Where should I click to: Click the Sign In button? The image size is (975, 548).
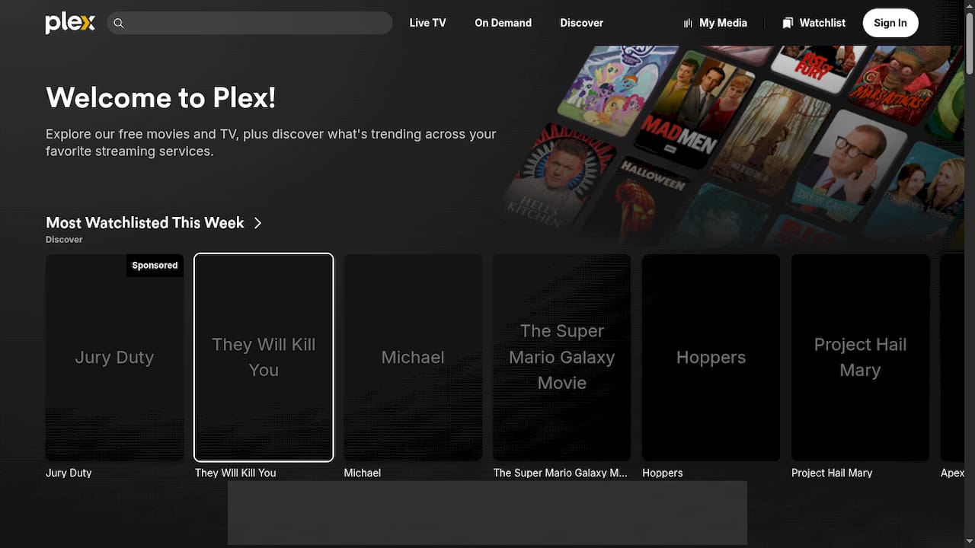tap(890, 23)
